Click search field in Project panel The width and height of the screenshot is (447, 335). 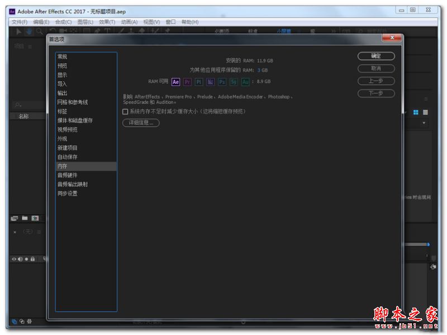pos(28,105)
